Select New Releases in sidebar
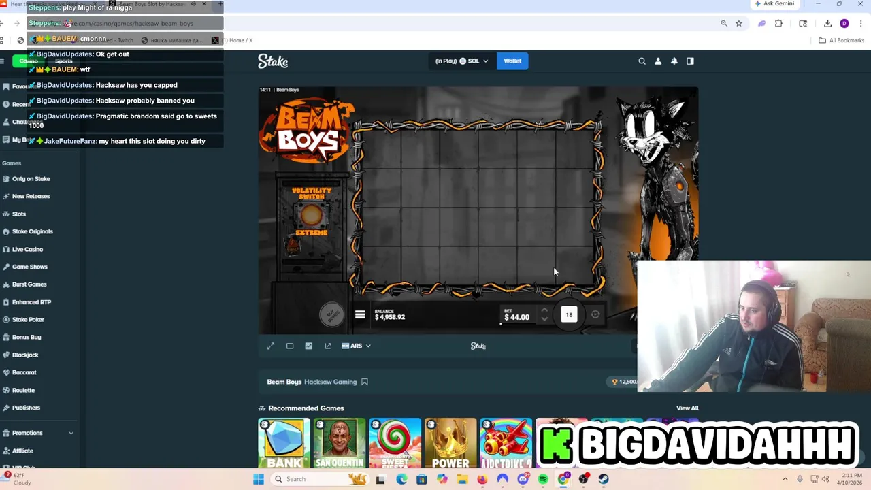This screenshot has height=490, width=871. point(31,197)
